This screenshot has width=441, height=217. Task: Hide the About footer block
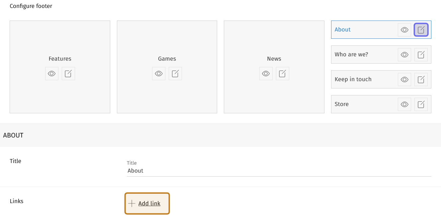[x=404, y=30]
